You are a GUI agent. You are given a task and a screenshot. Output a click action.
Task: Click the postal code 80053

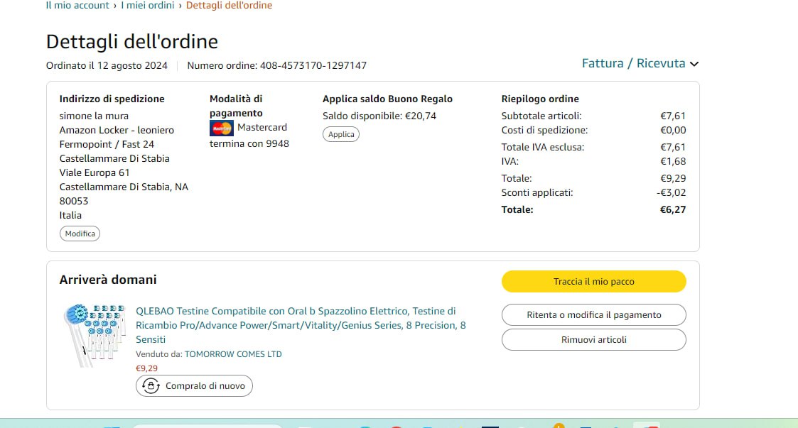coord(74,202)
